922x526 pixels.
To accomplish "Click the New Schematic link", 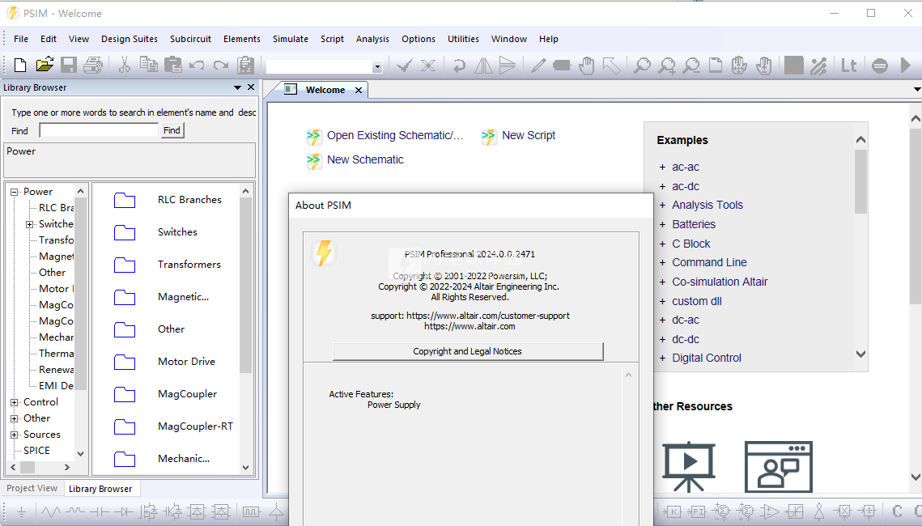I will (x=365, y=160).
